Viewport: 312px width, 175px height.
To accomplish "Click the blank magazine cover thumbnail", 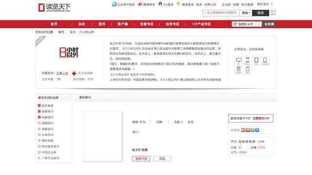I will 102,136.
